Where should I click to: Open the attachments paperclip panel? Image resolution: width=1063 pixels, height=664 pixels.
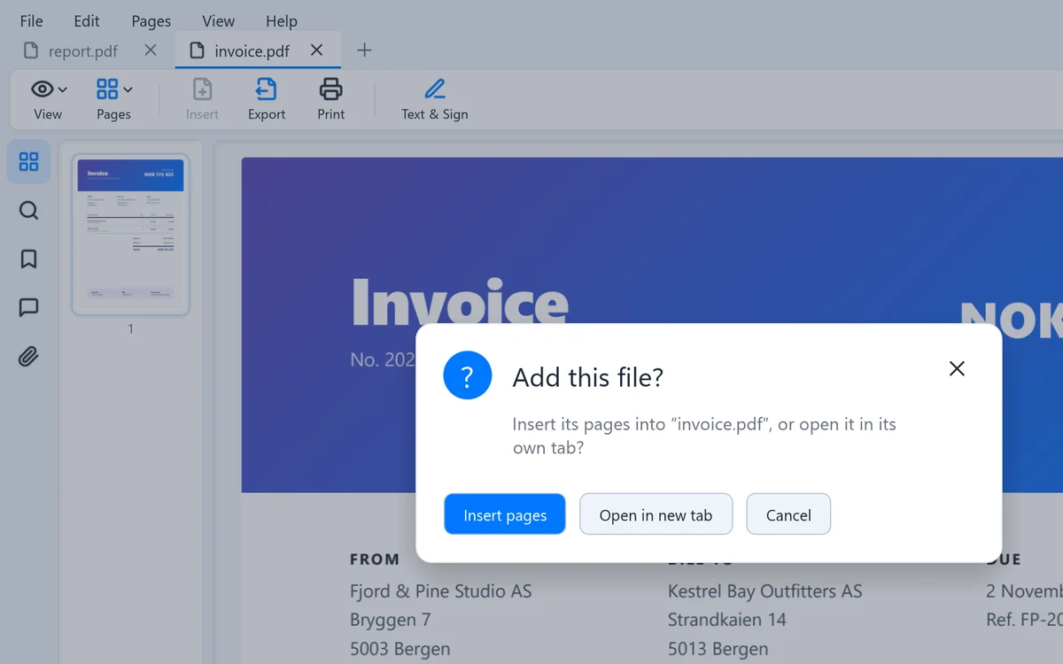point(28,357)
